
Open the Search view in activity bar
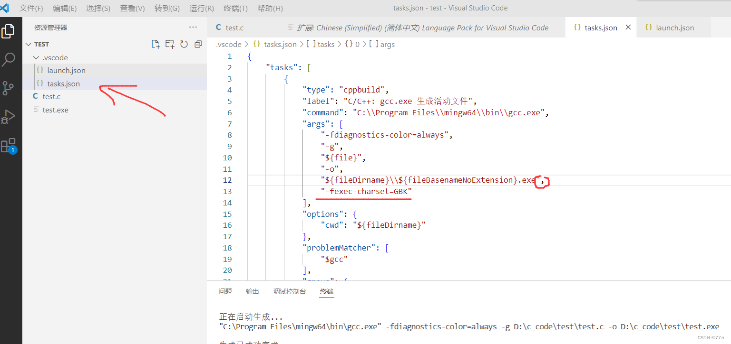click(8, 60)
